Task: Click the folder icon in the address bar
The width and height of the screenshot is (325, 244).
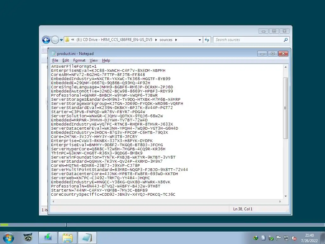Action: (67, 39)
